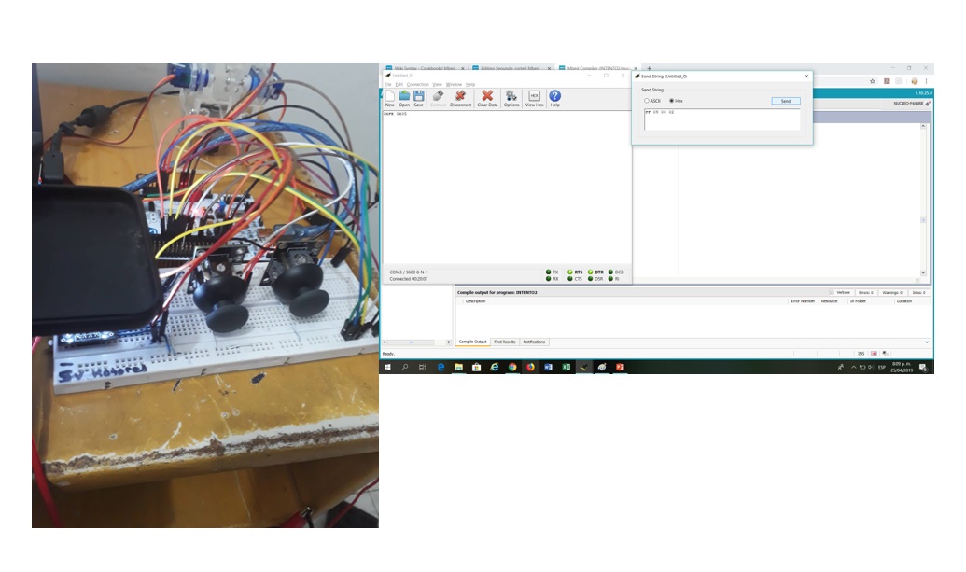Image resolution: width=966 pixels, height=572 pixels.
Task: Open the Options gear icon
Action: (511, 96)
